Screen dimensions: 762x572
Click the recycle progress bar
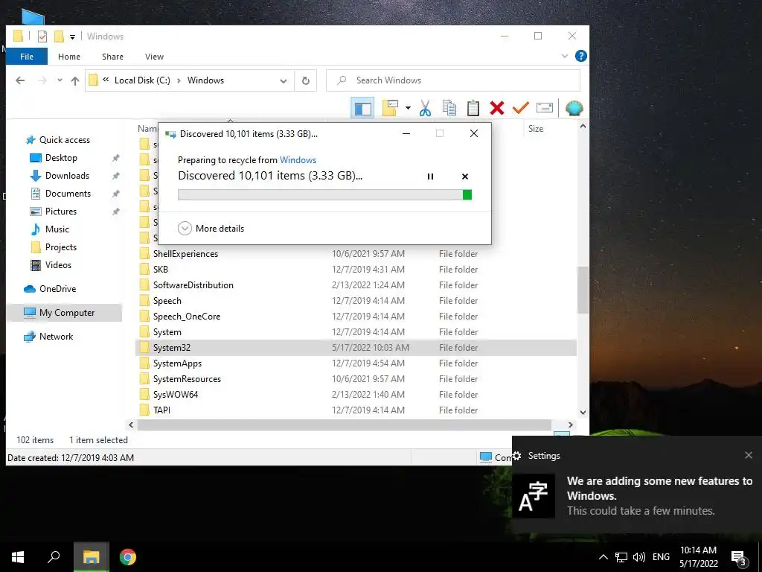(324, 194)
